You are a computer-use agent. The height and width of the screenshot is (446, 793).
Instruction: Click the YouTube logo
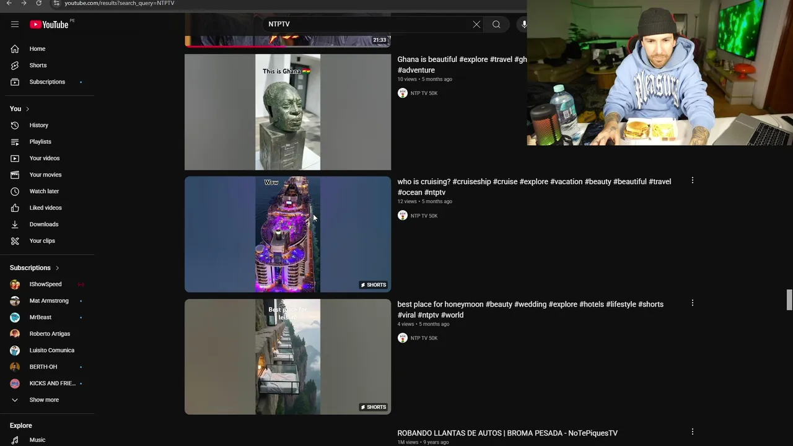tap(49, 24)
